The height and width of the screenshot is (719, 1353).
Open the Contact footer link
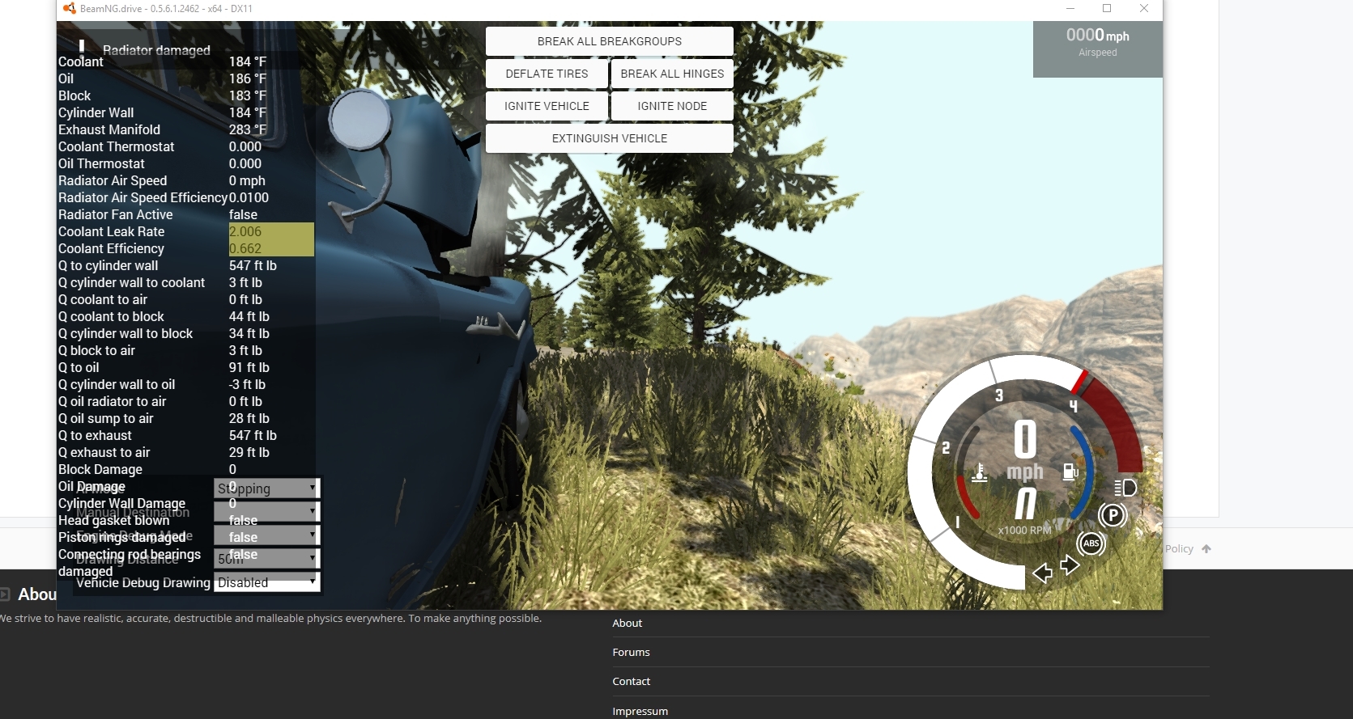point(631,681)
